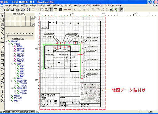Toggle the dense grid display toolbar icon
The height and width of the screenshot is (114, 158).
pos(51,10)
